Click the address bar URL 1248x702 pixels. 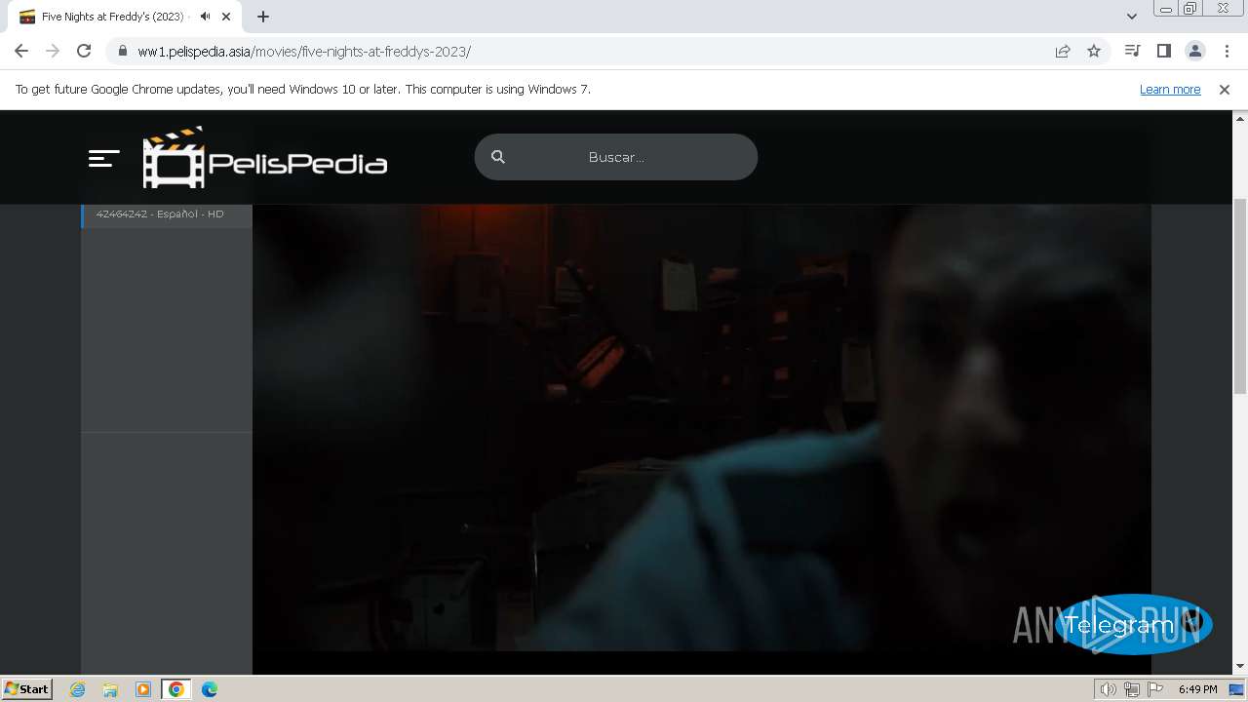304,52
